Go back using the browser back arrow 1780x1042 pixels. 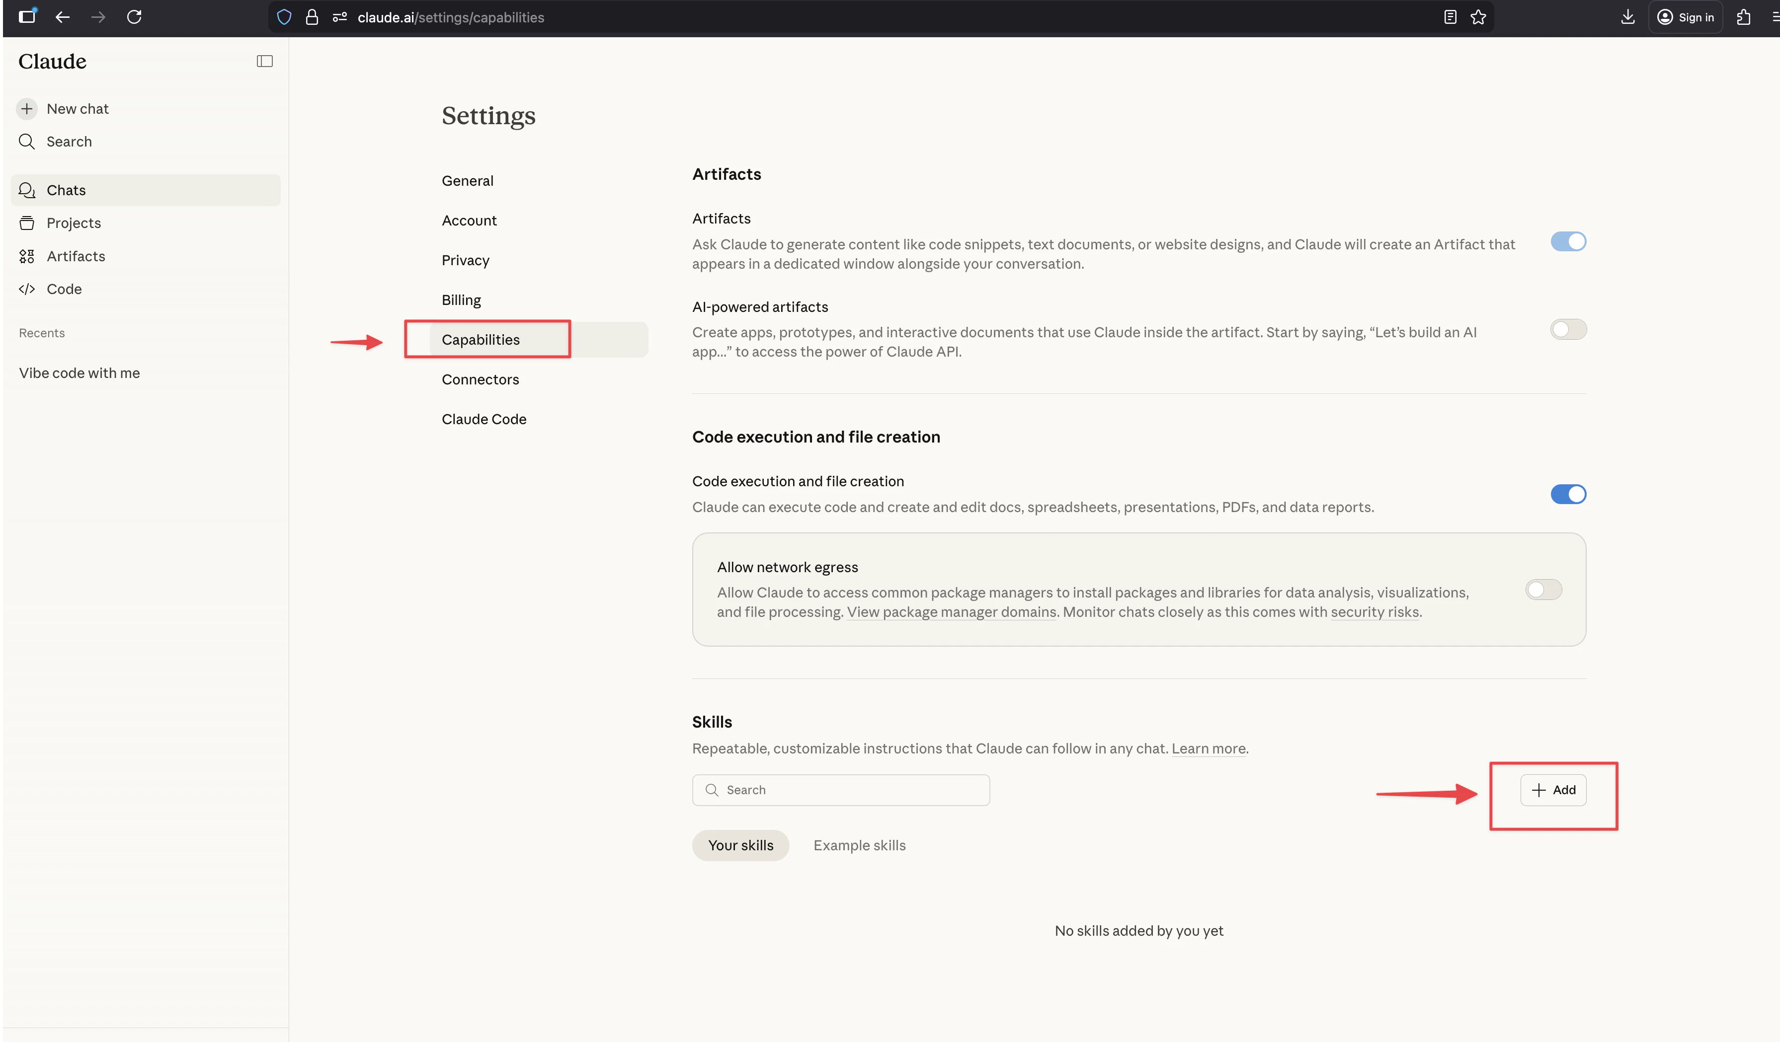click(x=63, y=17)
